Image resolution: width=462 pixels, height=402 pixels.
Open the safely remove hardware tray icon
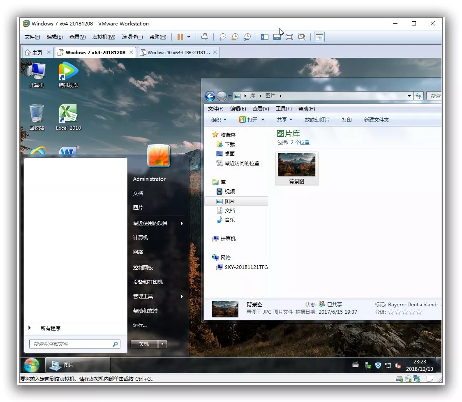pos(368,366)
